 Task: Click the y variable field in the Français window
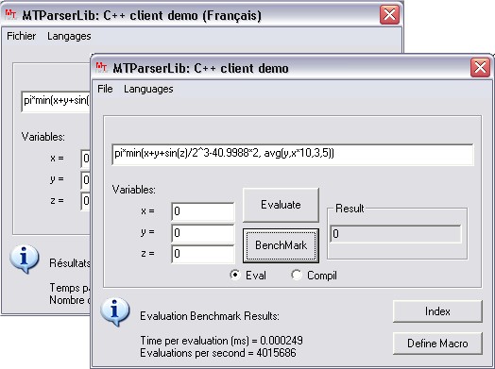[86, 180]
